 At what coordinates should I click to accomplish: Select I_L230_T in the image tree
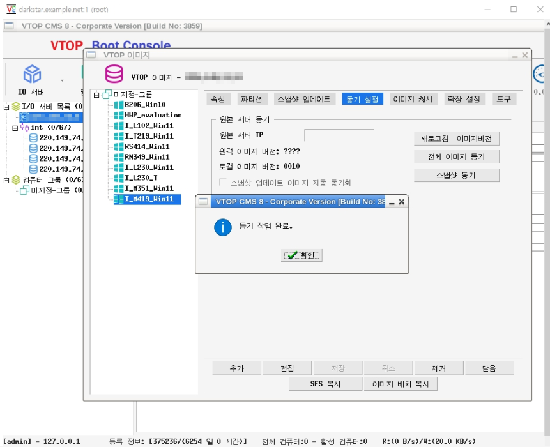click(x=141, y=178)
